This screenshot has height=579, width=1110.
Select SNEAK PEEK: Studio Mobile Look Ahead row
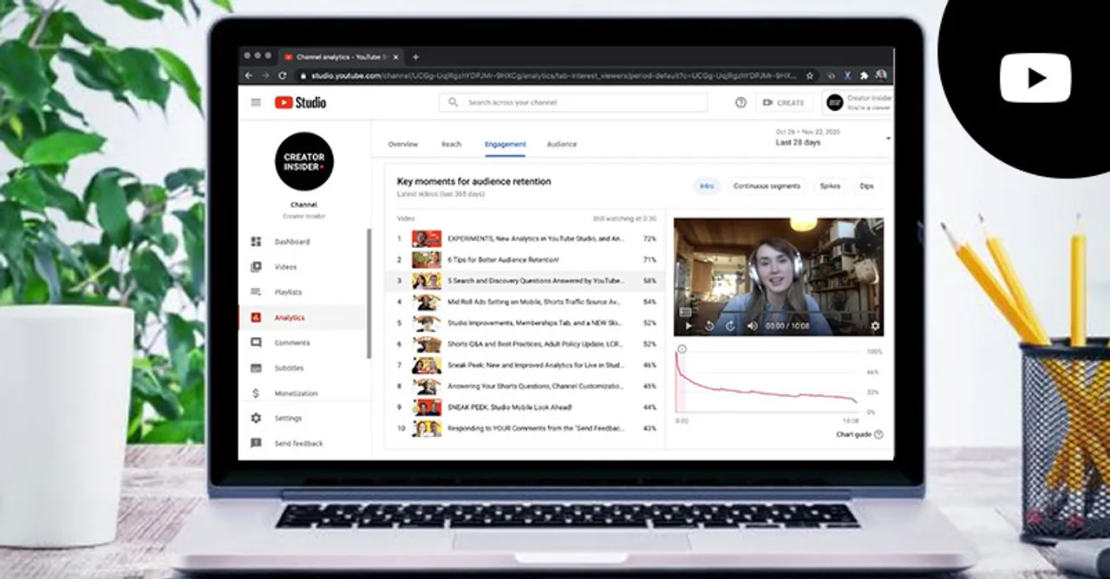click(525, 407)
